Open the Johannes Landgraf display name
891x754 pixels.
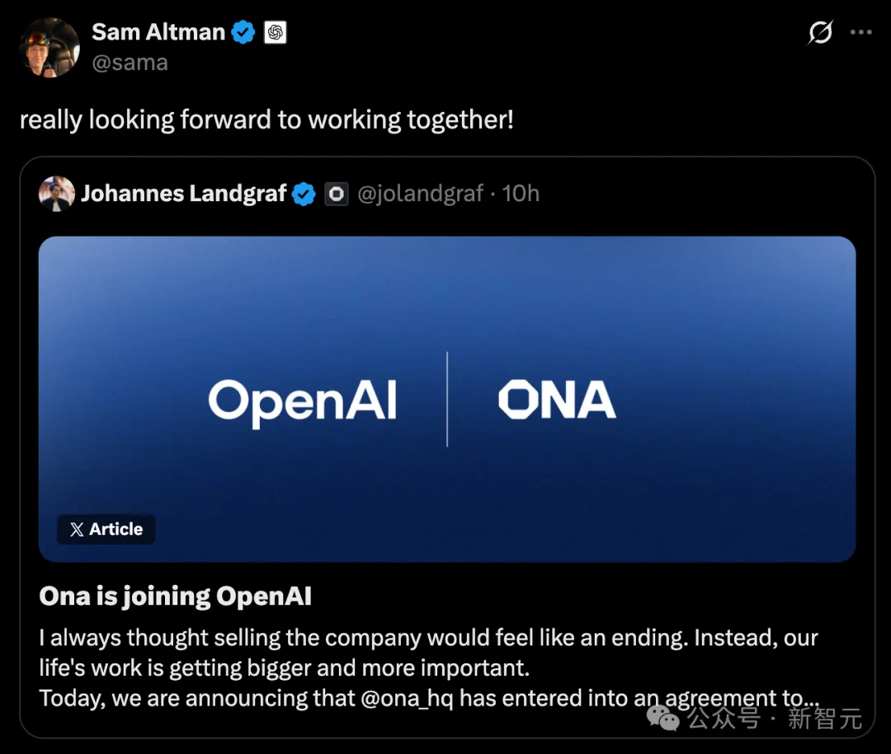(183, 194)
